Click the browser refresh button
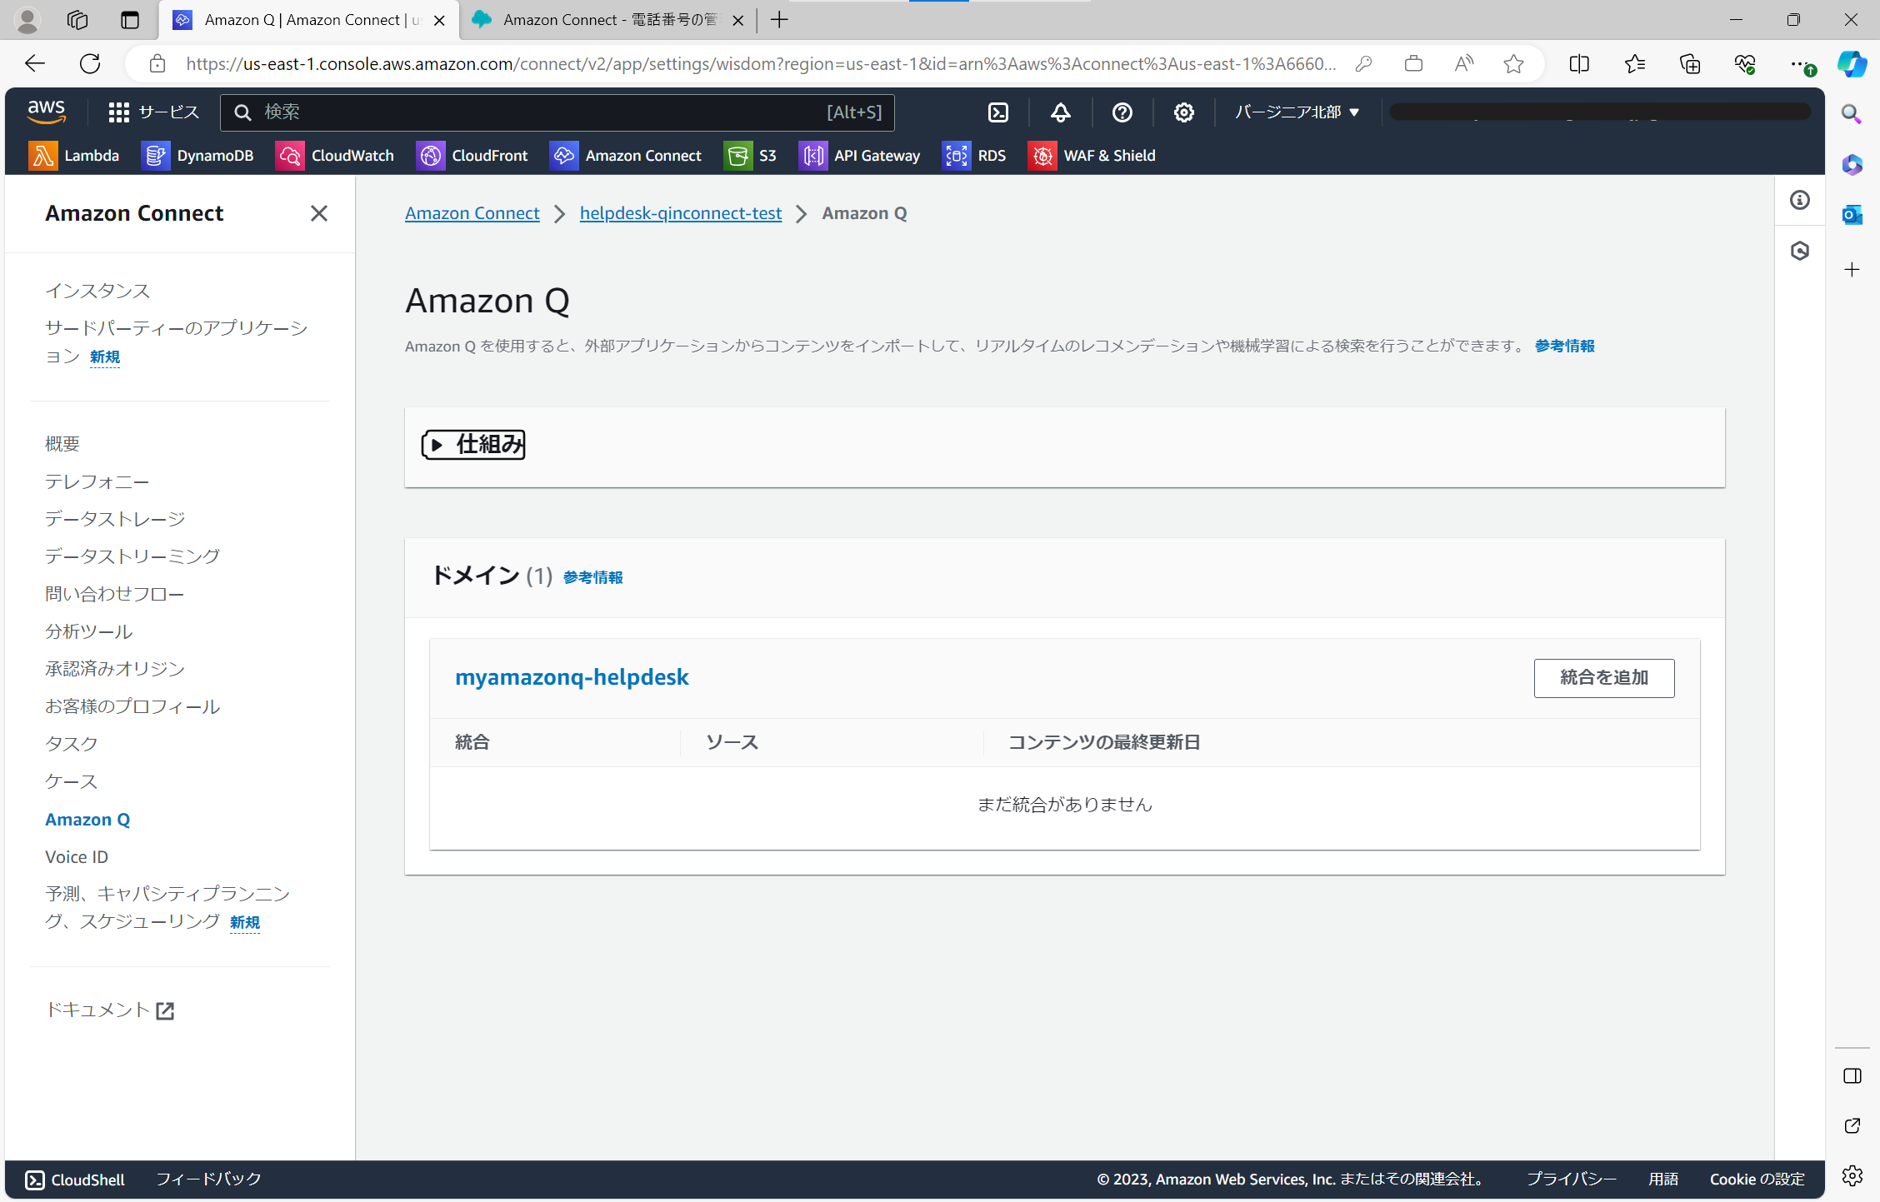Screen dimensions: 1880x1202 point(90,63)
